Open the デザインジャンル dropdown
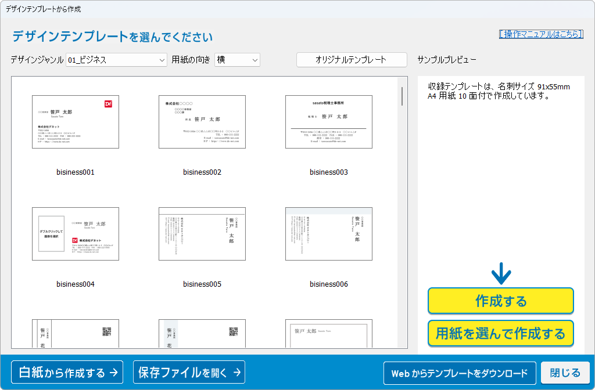Image resolution: width=595 pixels, height=390 pixels. pos(117,60)
